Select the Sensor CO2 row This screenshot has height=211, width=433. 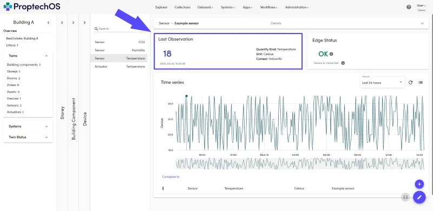120,42
